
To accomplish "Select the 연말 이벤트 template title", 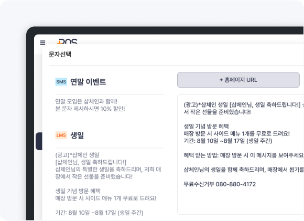I will 88,82.
